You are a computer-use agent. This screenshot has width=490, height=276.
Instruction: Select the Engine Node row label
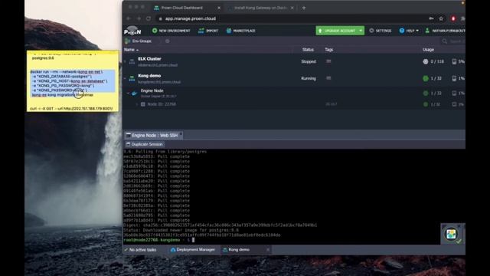[x=152, y=90]
